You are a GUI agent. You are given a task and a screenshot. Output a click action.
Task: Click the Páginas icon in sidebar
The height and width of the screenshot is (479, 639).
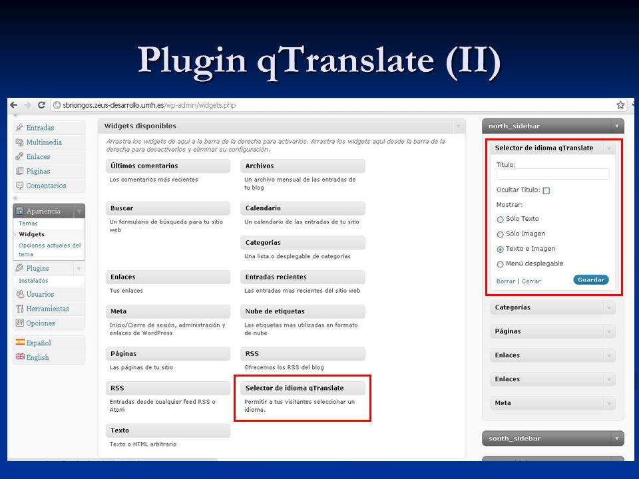tap(19, 171)
